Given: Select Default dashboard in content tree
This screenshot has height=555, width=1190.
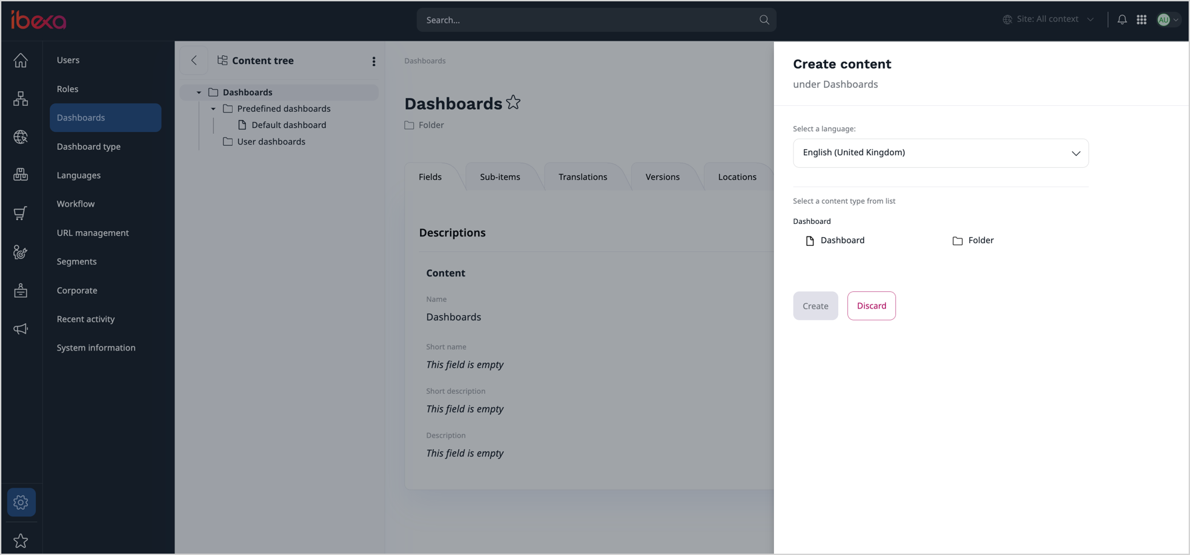Looking at the screenshot, I should [289, 125].
